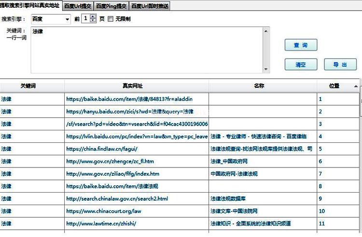Viewport: 362px width, 237px height.
Task: Select the 百度Url即时推送 tab
Action: click(150, 6)
